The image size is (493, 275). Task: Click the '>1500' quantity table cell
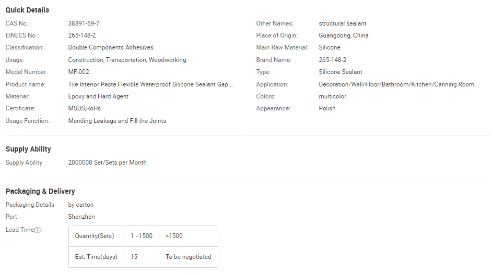pyautogui.click(x=174, y=236)
